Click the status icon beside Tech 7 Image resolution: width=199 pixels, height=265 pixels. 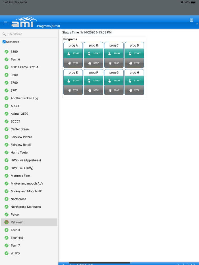tap(7, 245)
